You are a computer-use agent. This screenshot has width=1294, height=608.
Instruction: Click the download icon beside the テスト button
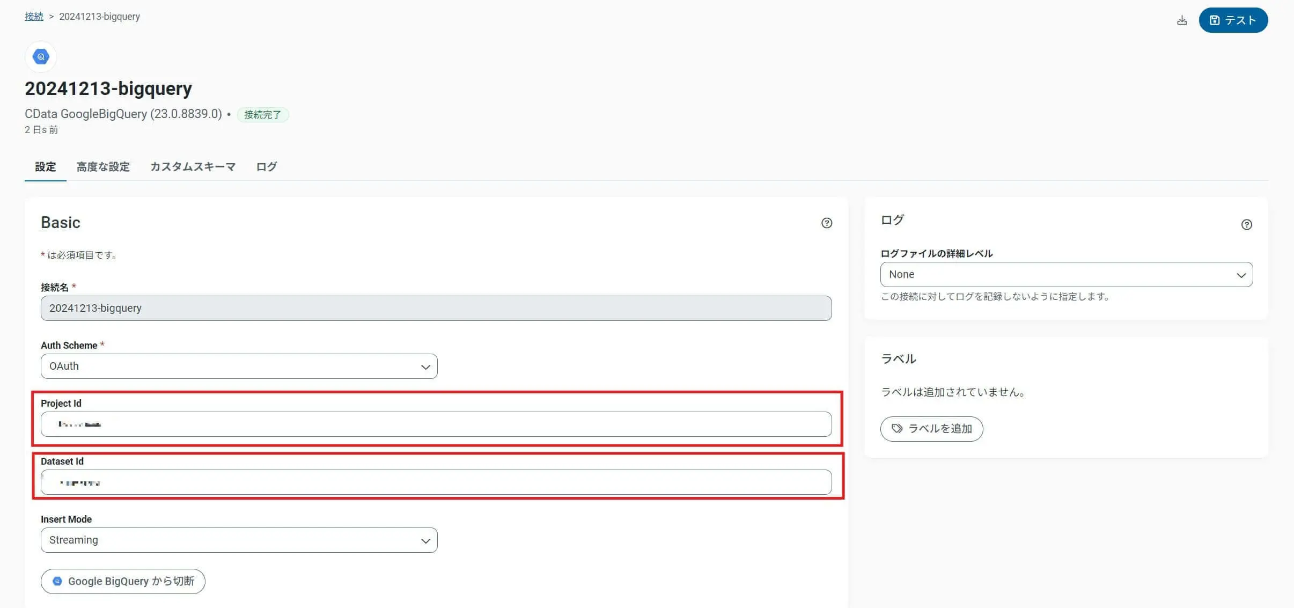pyautogui.click(x=1182, y=20)
